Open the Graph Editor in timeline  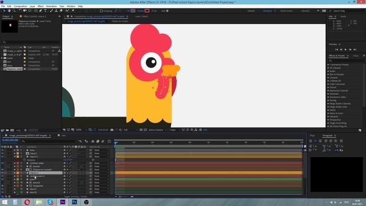109,141
